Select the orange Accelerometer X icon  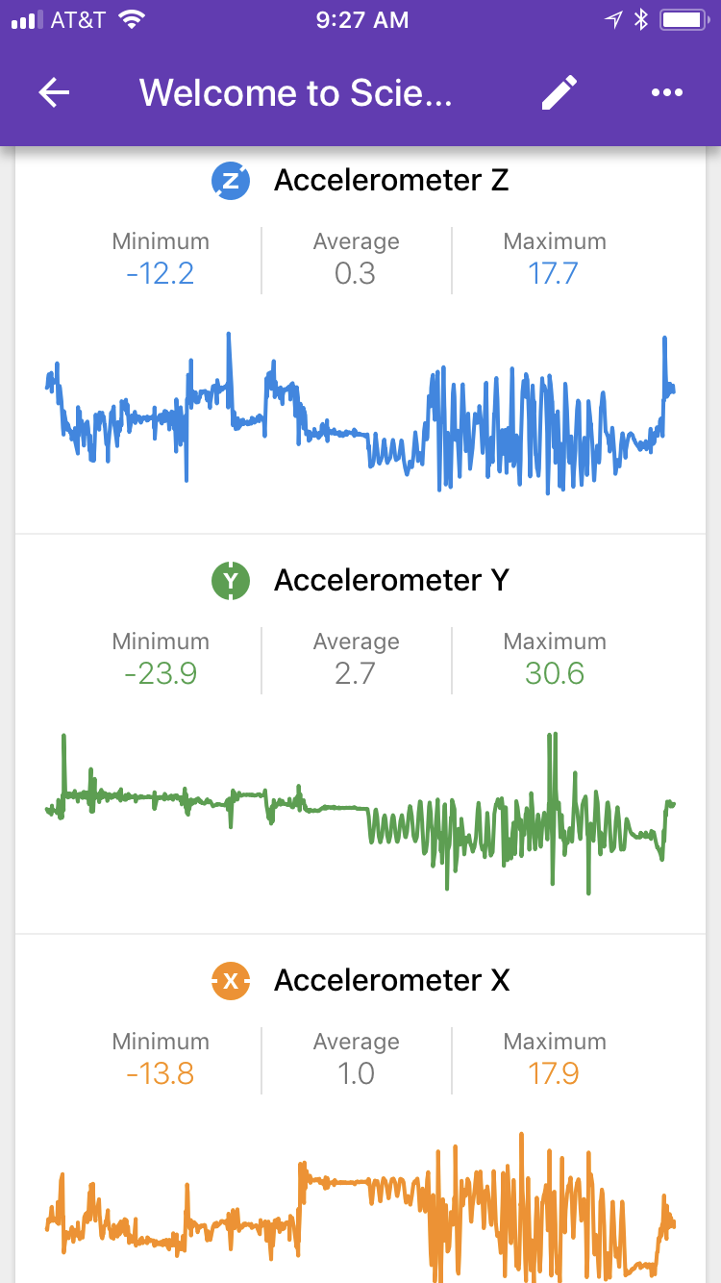[231, 980]
